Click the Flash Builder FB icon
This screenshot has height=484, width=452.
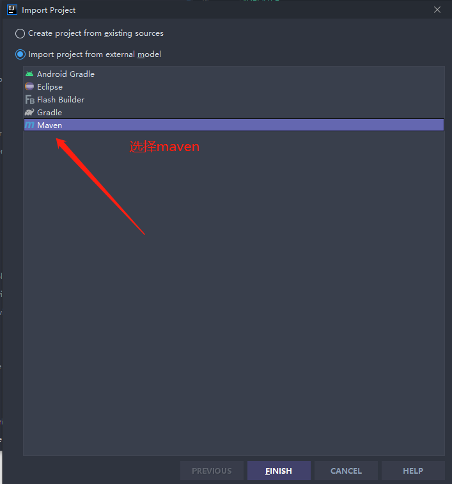point(29,100)
